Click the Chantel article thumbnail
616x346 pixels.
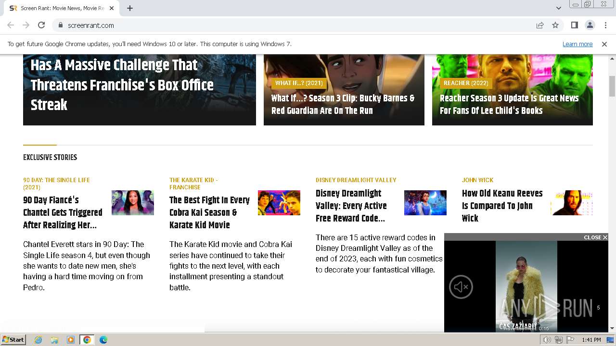tap(133, 203)
